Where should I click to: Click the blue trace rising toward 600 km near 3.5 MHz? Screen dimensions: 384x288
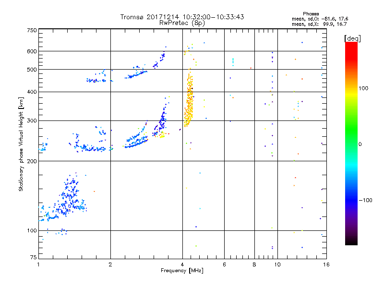pos(159,59)
